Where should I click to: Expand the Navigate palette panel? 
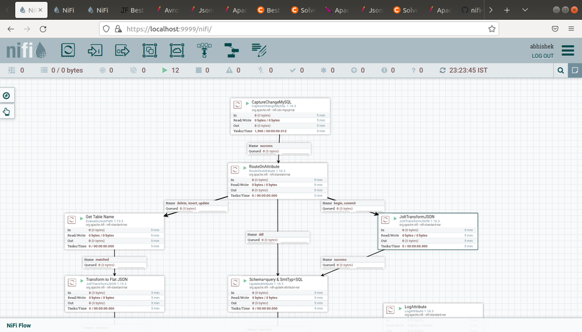coord(7,96)
